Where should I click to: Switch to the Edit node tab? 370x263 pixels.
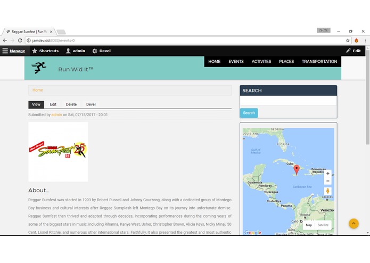pos(53,104)
